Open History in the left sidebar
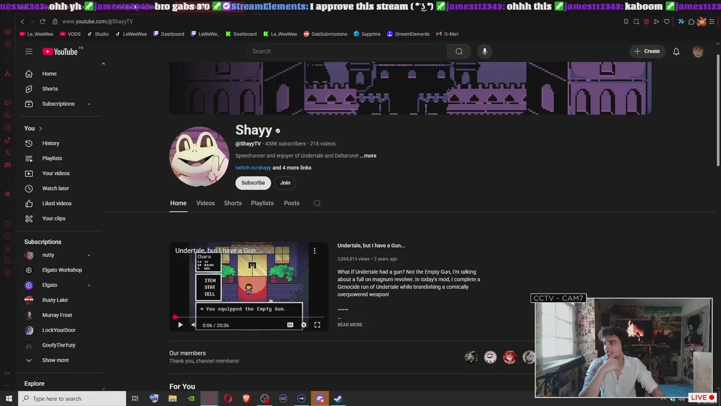The height and width of the screenshot is (406, 721). point(50,143)
